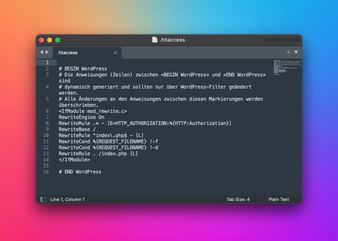Click the tab back arrow
This screenshot has width=338, height=241.
point(42,52)
